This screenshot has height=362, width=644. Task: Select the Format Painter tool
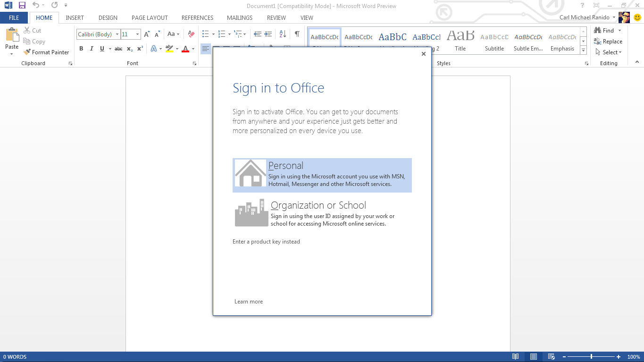pyautogui.click(x=46, y=52)
